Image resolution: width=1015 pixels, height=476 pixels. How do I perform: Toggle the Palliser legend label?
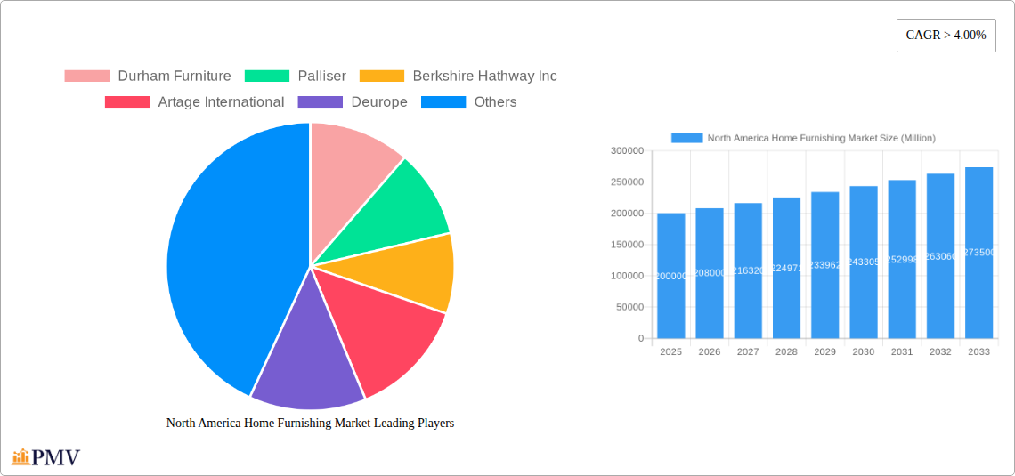point(321,77)
